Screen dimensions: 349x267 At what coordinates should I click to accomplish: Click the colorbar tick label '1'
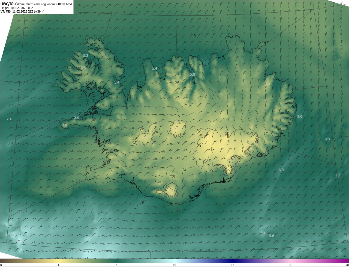[x=58, y=265]
